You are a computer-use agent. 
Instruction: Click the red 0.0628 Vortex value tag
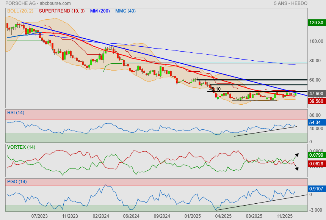316,164
